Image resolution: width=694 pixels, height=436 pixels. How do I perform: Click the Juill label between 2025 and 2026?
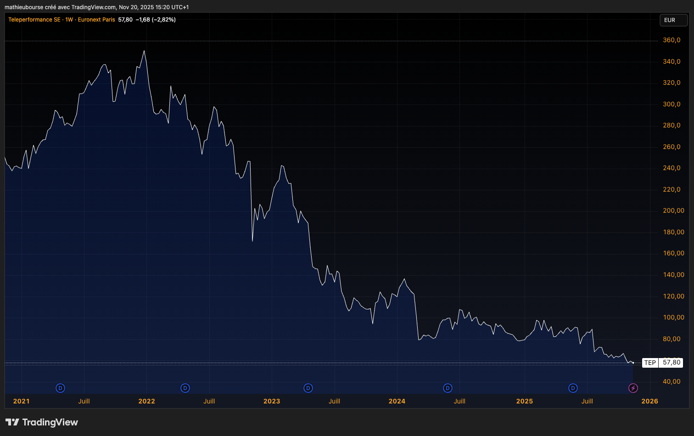[587, 401]
